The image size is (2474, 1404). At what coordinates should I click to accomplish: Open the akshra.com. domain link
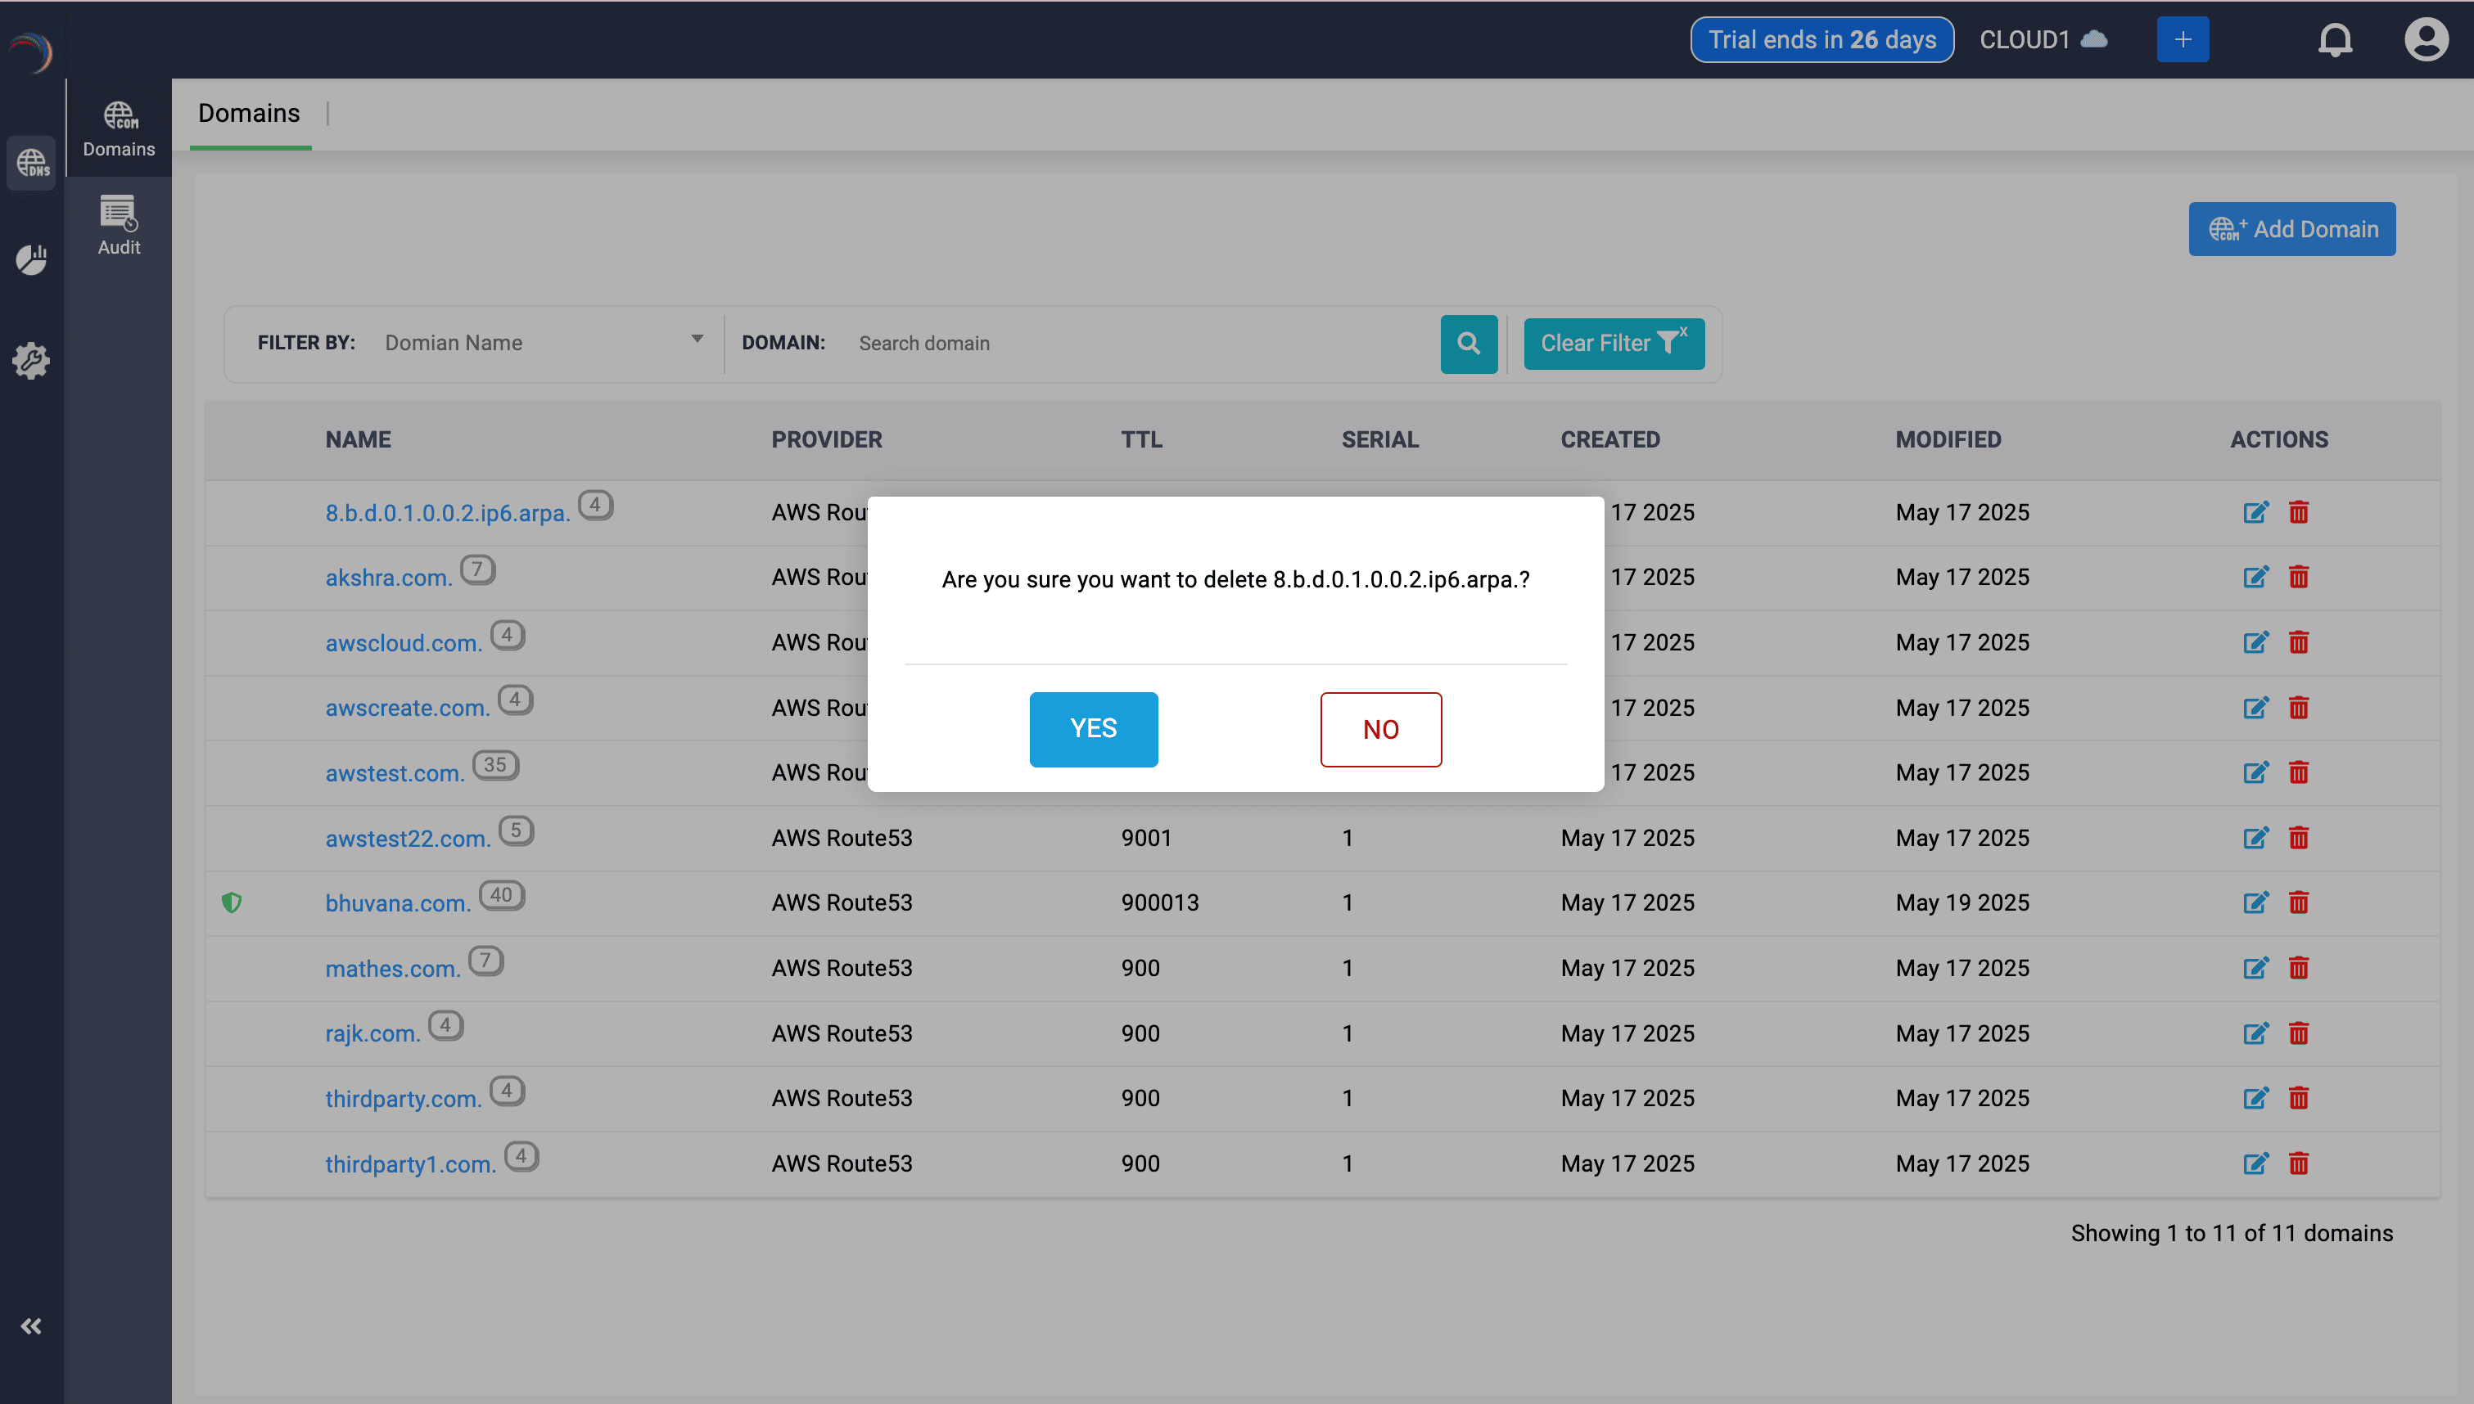click(386, 577)
